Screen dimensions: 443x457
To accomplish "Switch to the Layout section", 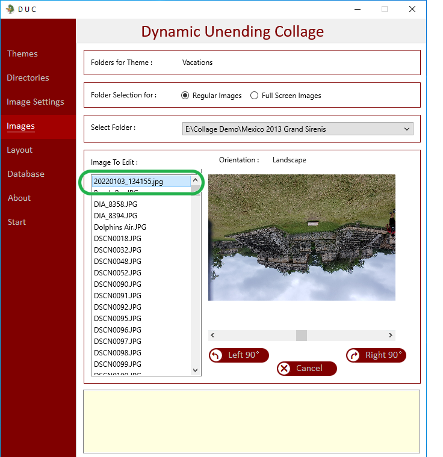I will pos(19,150).
